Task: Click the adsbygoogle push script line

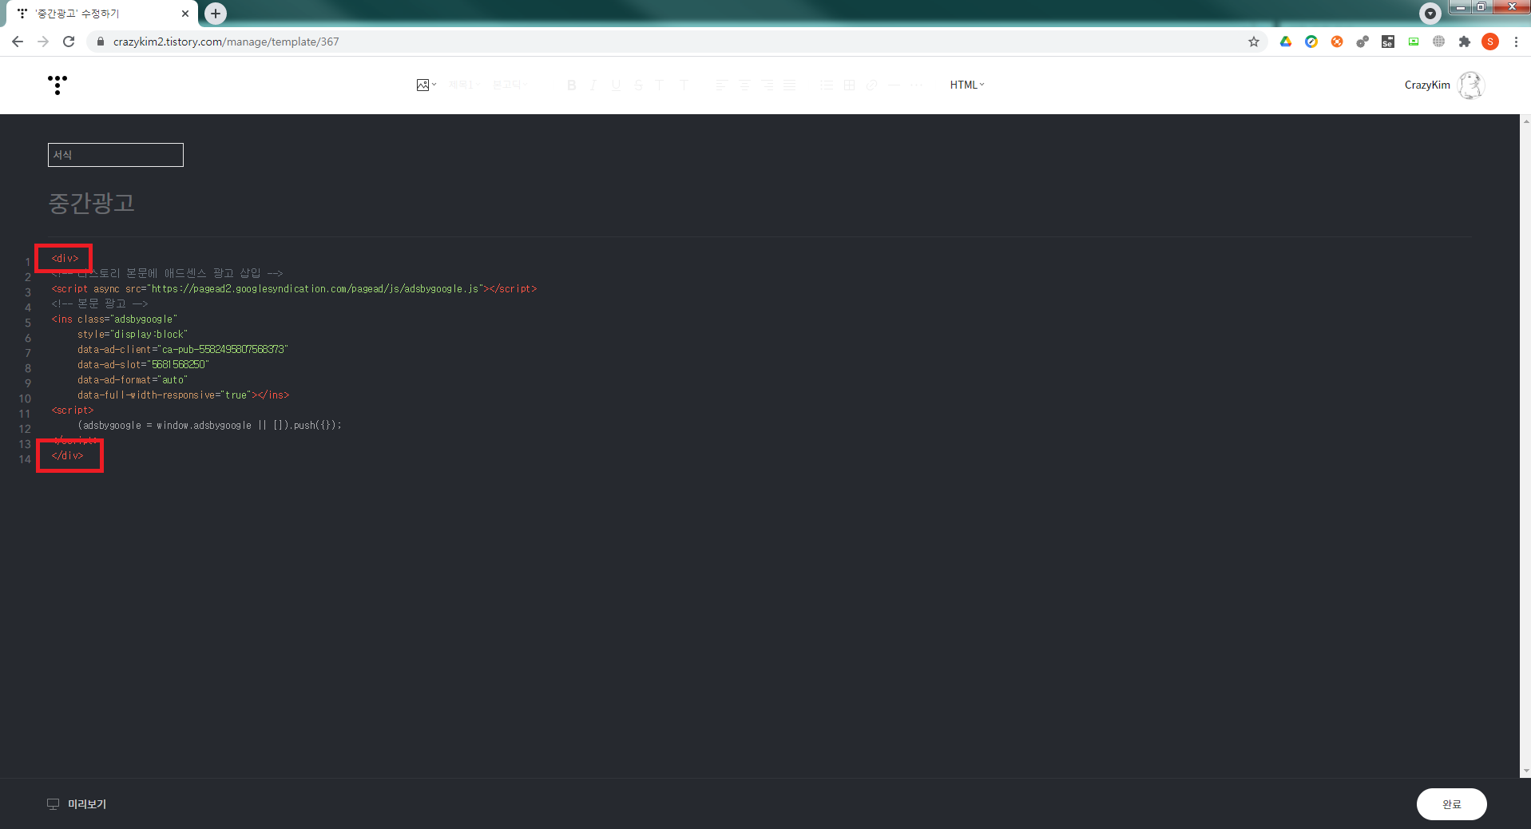Action: coord(209,426)
